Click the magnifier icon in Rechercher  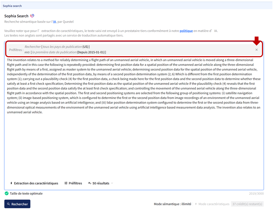(8, 204)
